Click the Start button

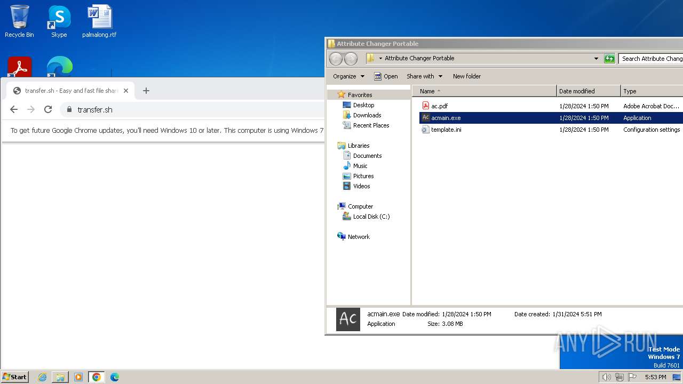[15, 377]
